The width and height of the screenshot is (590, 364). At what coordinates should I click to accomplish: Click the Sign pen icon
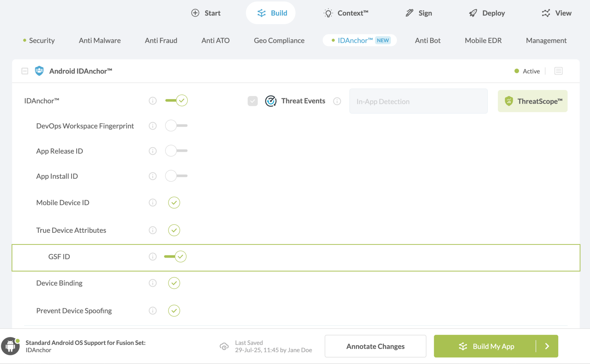(409, 13)
